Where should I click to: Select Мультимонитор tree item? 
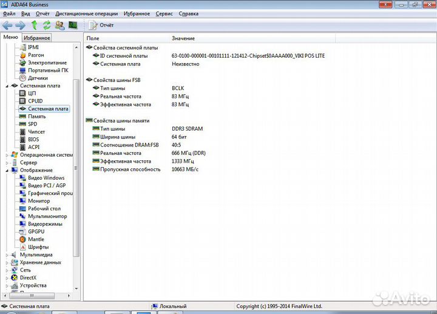tap(47, 216)
